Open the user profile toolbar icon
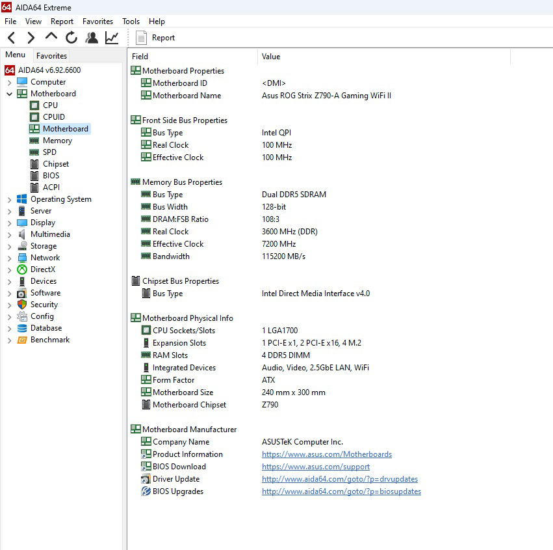 click(x=92, y=38)
